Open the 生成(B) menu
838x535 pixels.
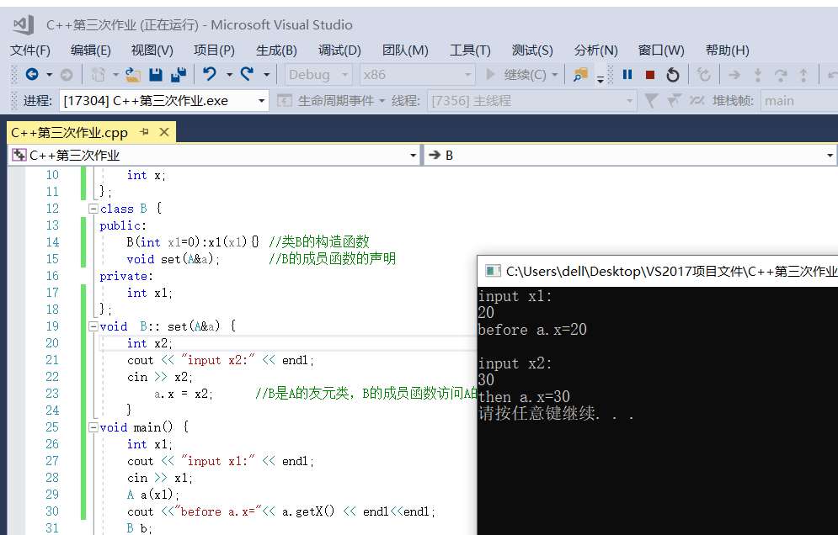click(276, 50)
